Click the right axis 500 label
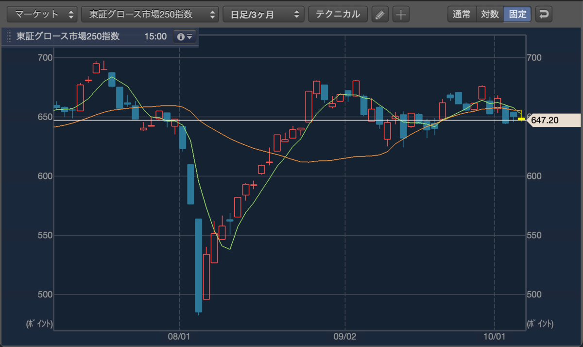Image resolution: width=583 pixels, height=347 pixels. pos(534,295)
